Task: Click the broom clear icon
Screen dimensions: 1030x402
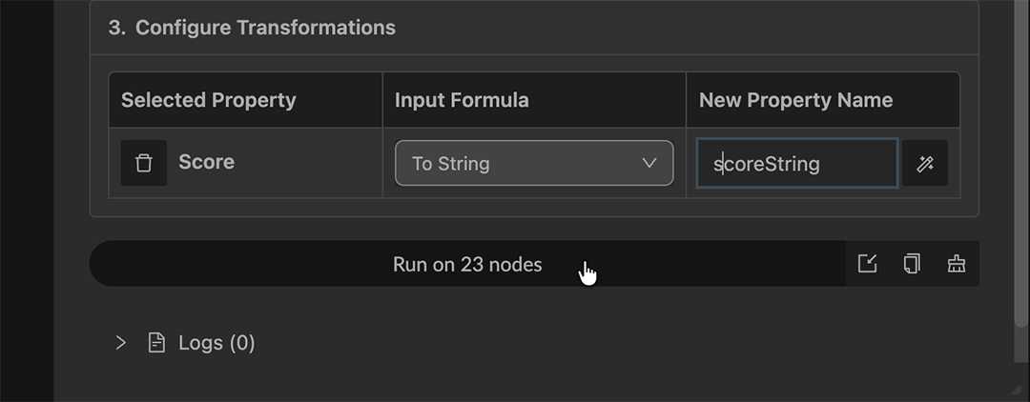Action: 957,264
